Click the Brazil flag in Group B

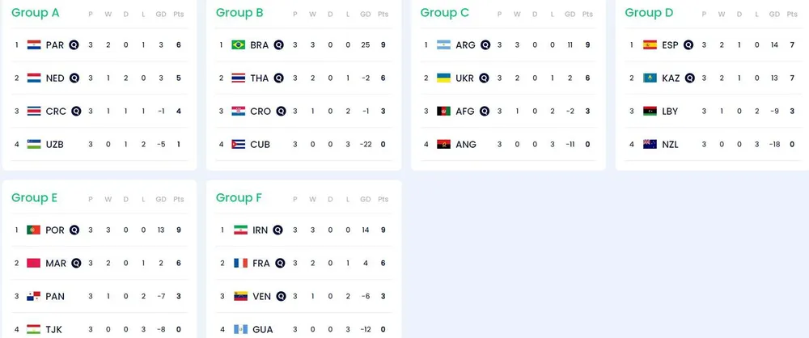tap(239, 45)
